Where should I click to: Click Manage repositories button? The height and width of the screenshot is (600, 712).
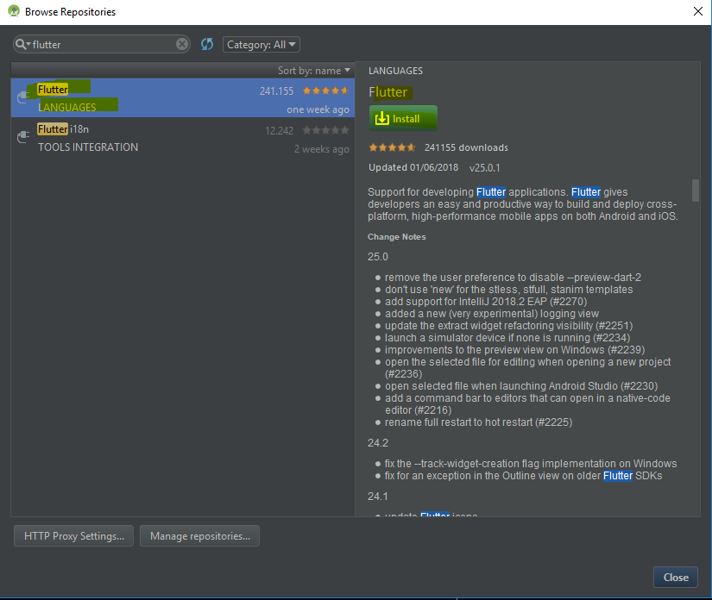199,536
